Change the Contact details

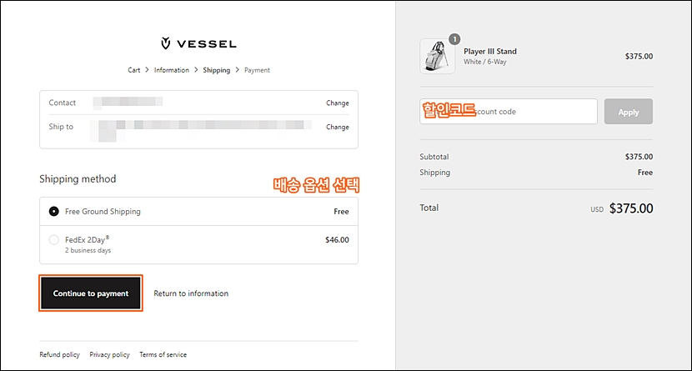[x=337, y=103]
